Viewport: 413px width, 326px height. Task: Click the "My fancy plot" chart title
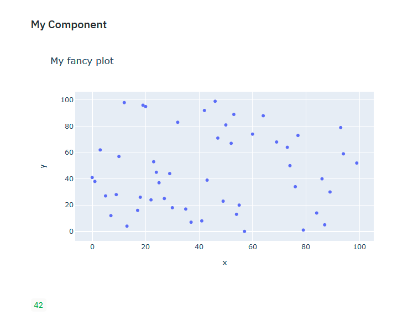point(82,61)
